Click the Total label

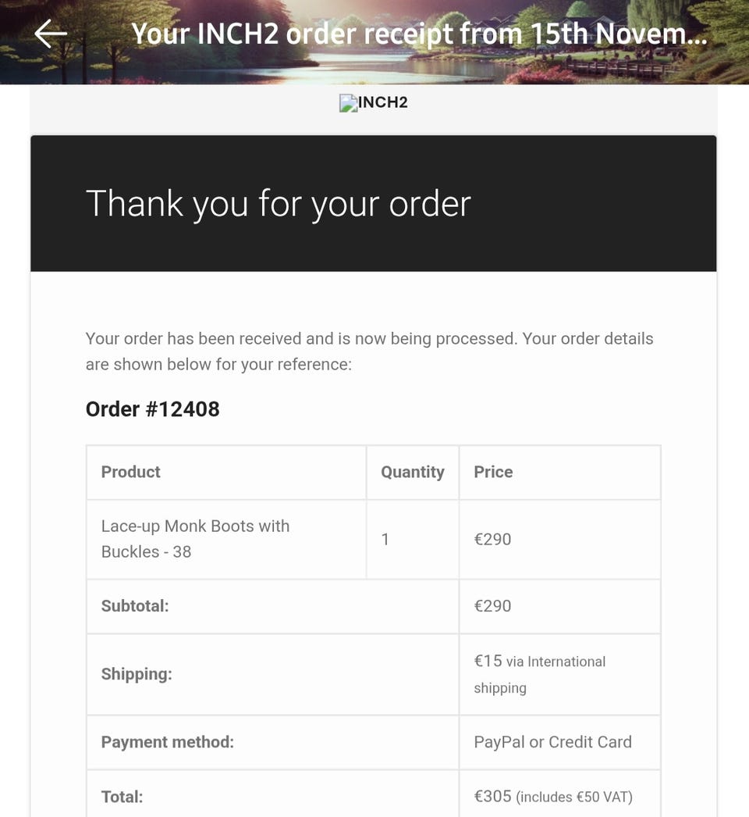[122, 797]
